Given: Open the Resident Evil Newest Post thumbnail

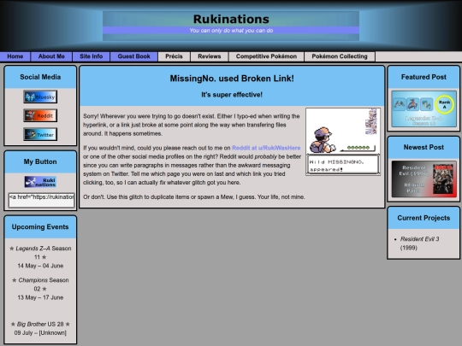Looking at the screenshot, I should (423, 179).
